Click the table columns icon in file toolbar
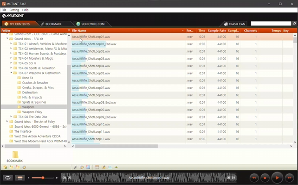The height and width of the screenshot is (185, 298). click(97, 167)
